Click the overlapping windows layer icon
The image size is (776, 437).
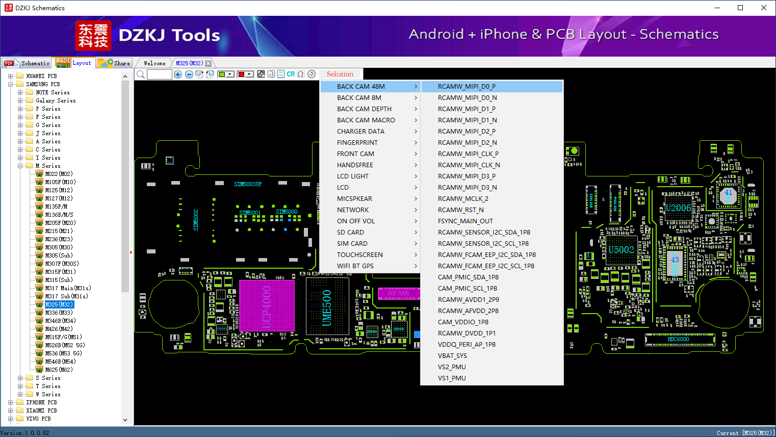261,74
